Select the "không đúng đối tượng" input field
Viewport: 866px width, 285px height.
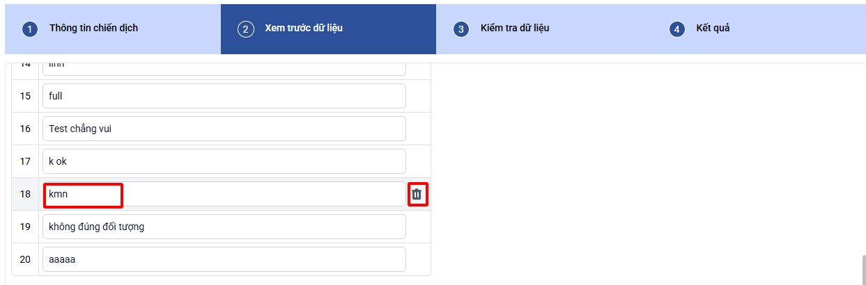coord(224,227)
